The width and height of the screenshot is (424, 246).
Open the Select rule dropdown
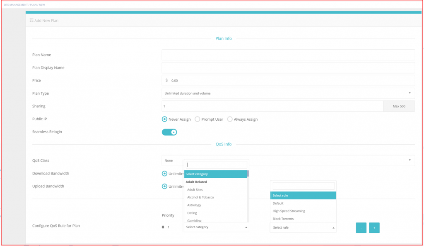point(303,227)
